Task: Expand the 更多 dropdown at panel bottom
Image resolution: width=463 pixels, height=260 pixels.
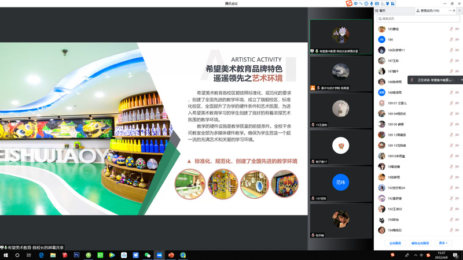Action: [x=444, y=243]
